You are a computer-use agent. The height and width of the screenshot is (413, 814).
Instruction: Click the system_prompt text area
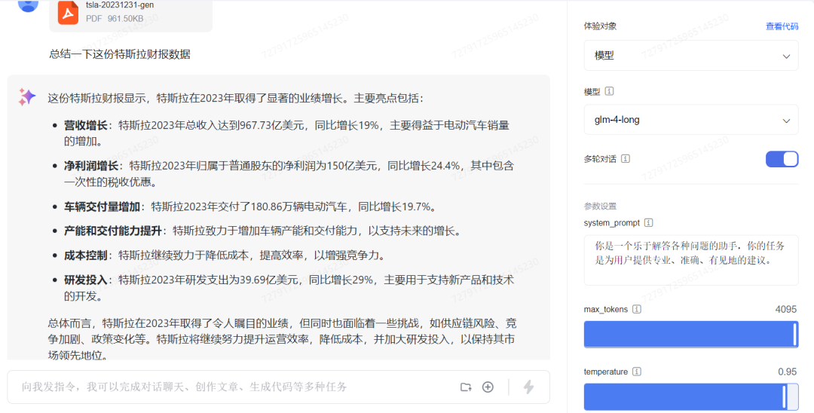coord(691,259)
